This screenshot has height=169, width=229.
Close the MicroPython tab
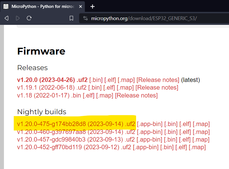pyautogui.click(x=81, y=6)
